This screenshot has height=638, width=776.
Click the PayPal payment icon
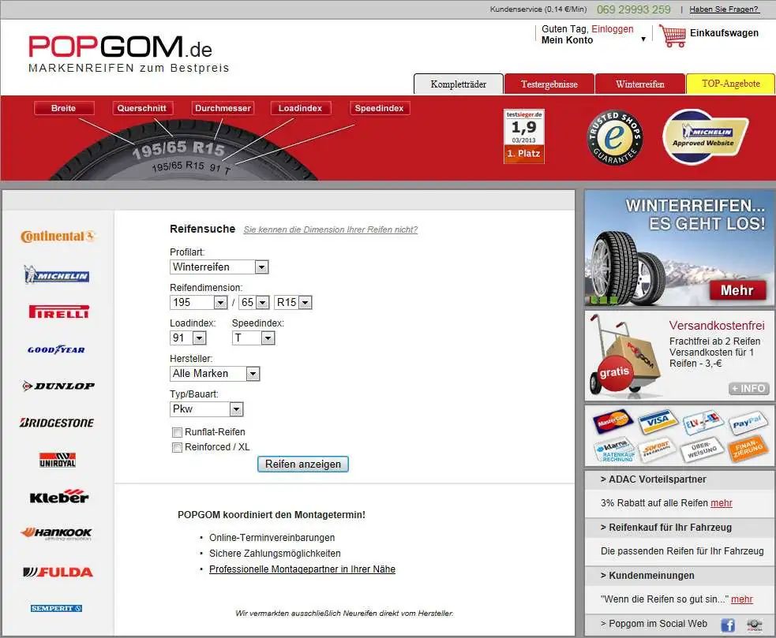coord(748,422)
